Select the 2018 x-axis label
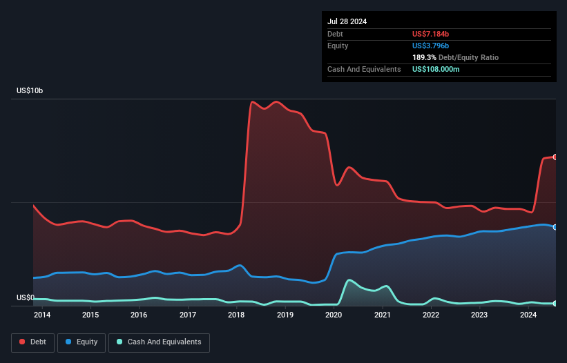This screenshot has width=567, height=363. pyautogui.click(x=236, y=315)
